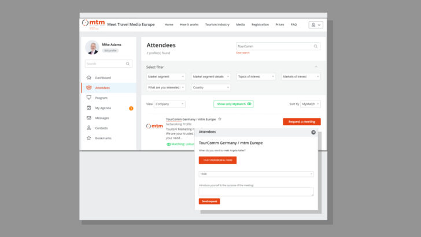Toggle Show only MyMatch filter
The height and width of the screenshot is (237, 421).
[x=233, y=104]
